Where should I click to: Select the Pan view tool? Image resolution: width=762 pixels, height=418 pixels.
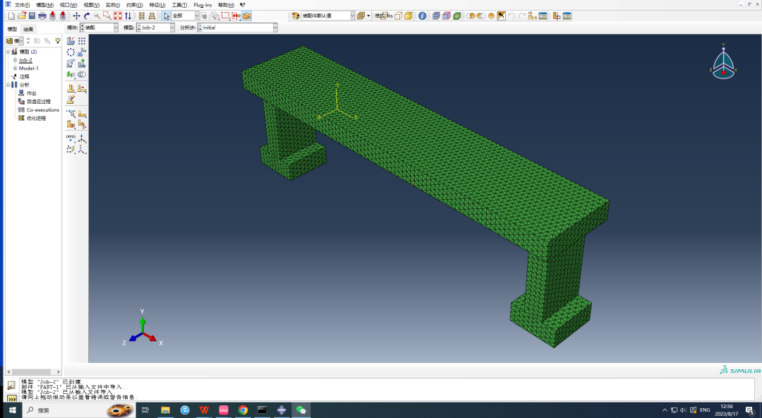coord(76,16)
